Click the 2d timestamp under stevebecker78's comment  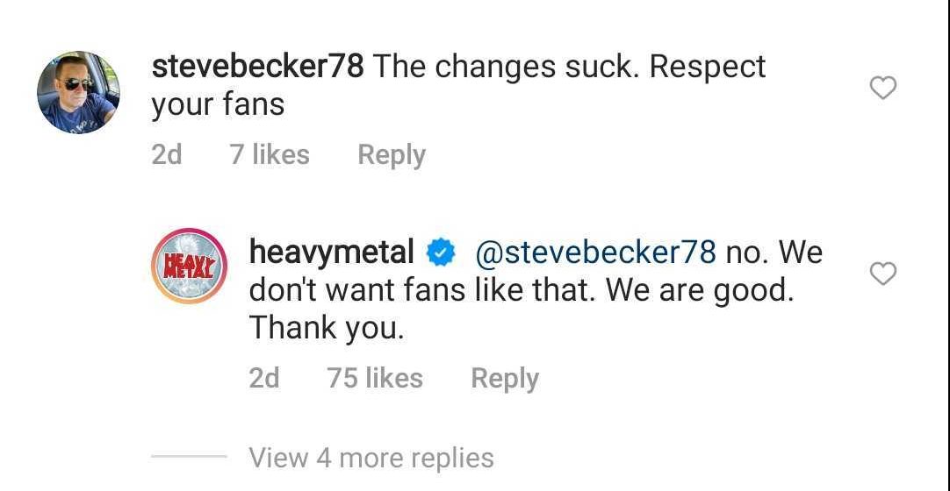click(x=167, y=155)
